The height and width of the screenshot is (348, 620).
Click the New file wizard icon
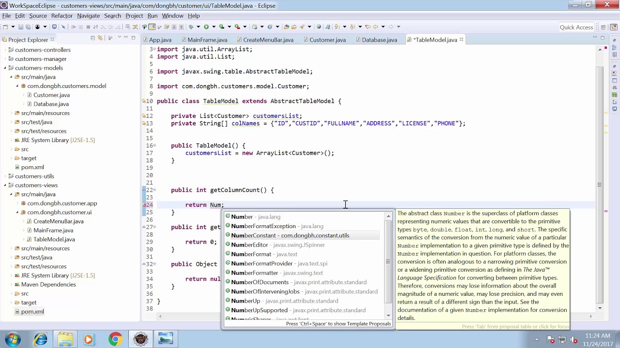point(5,27)
